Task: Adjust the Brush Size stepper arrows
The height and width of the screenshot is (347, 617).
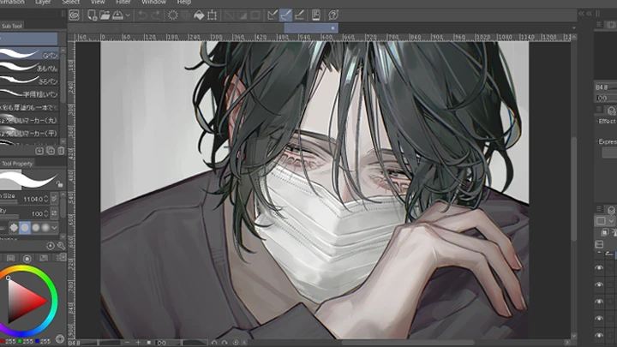Action: point(46,199)
